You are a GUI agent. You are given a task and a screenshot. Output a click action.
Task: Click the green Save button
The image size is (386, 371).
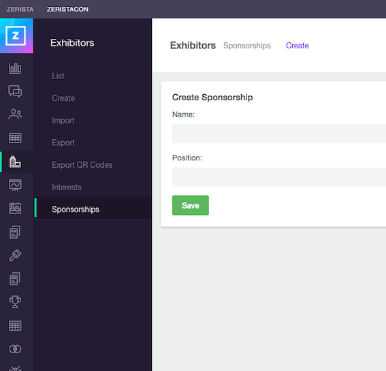[191, 205]
